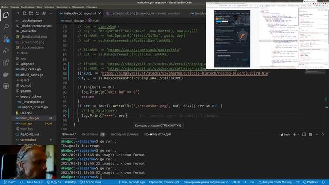This screenshot has height=185, width=329.
Task: Click the line 97 column 27 cursor position indicator
Action: [164, 182]
